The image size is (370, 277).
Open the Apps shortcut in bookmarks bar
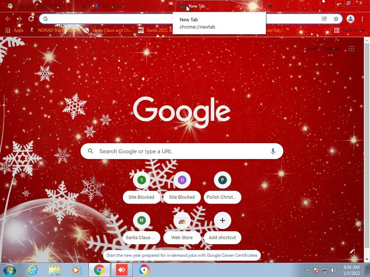(x=14, y=30)
